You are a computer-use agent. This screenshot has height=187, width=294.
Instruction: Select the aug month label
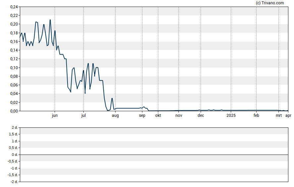point(115,116)
